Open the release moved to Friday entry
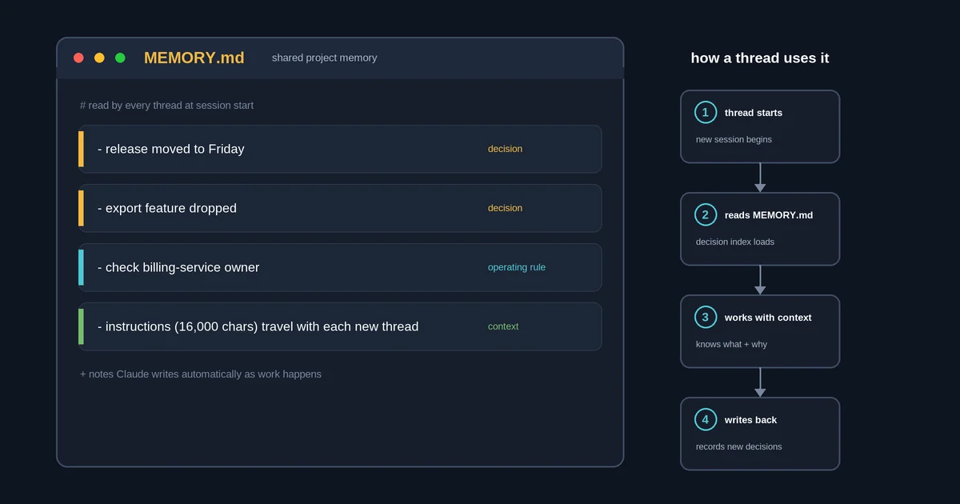 [340, 149]
